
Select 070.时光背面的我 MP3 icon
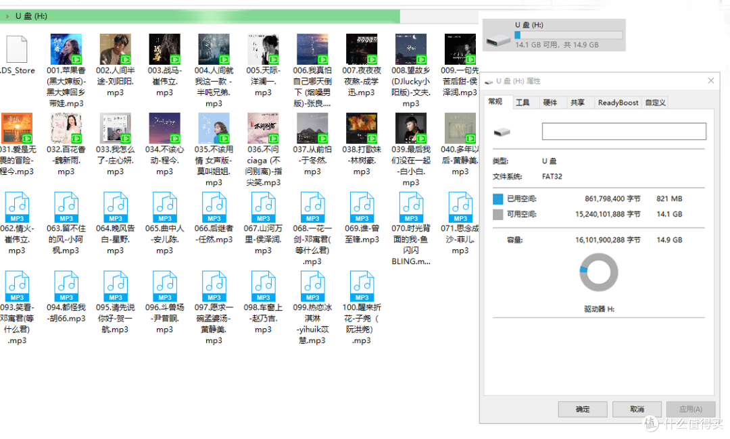coord(411,207)
